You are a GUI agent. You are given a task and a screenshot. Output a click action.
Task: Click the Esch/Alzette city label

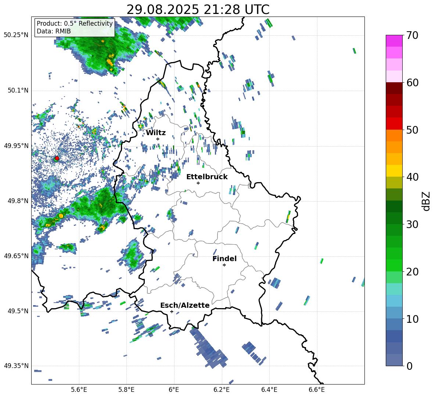pyautogui.click(x=185, y=306)
